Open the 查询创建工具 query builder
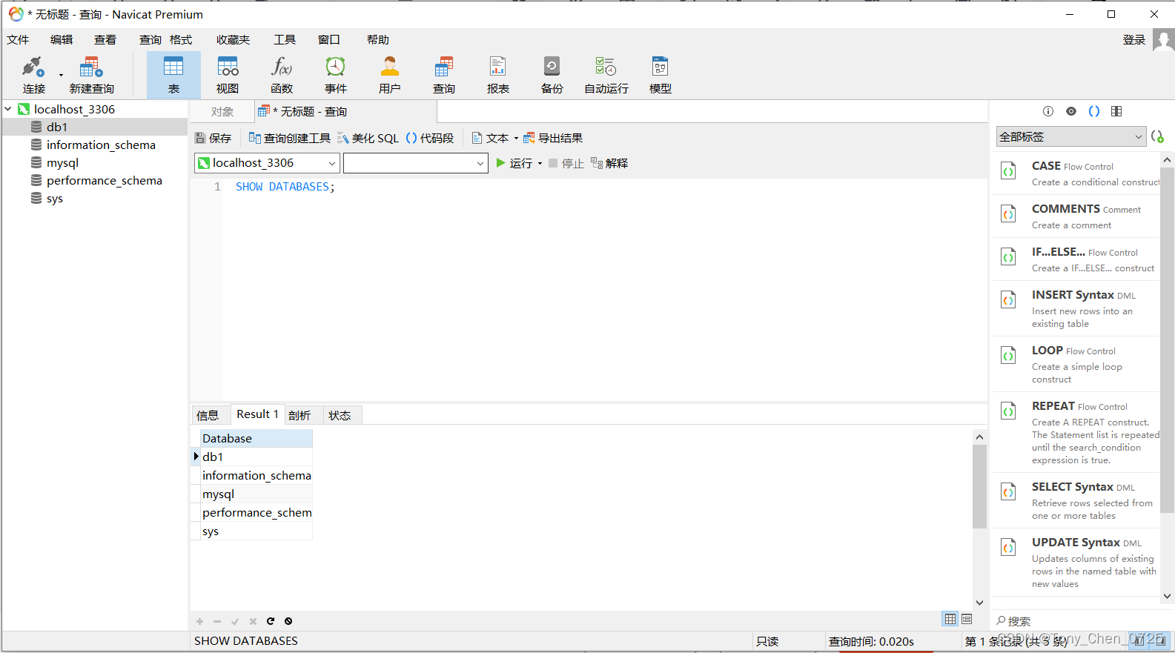Image resolution: width=1175 pixels, height=653 pixels. (289, 139)
